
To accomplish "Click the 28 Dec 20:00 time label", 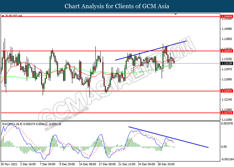I will pyautogui.click(x=166, y=164).
